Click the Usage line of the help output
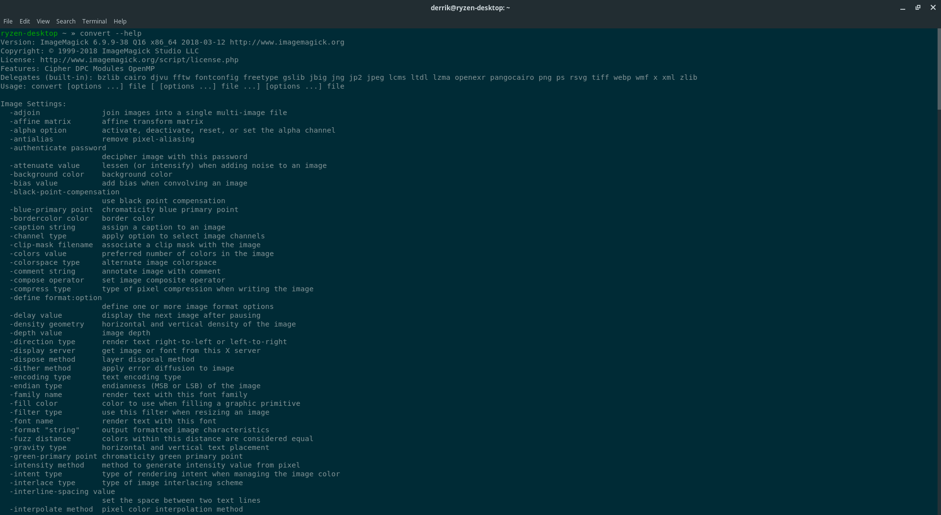 (172, 86)
